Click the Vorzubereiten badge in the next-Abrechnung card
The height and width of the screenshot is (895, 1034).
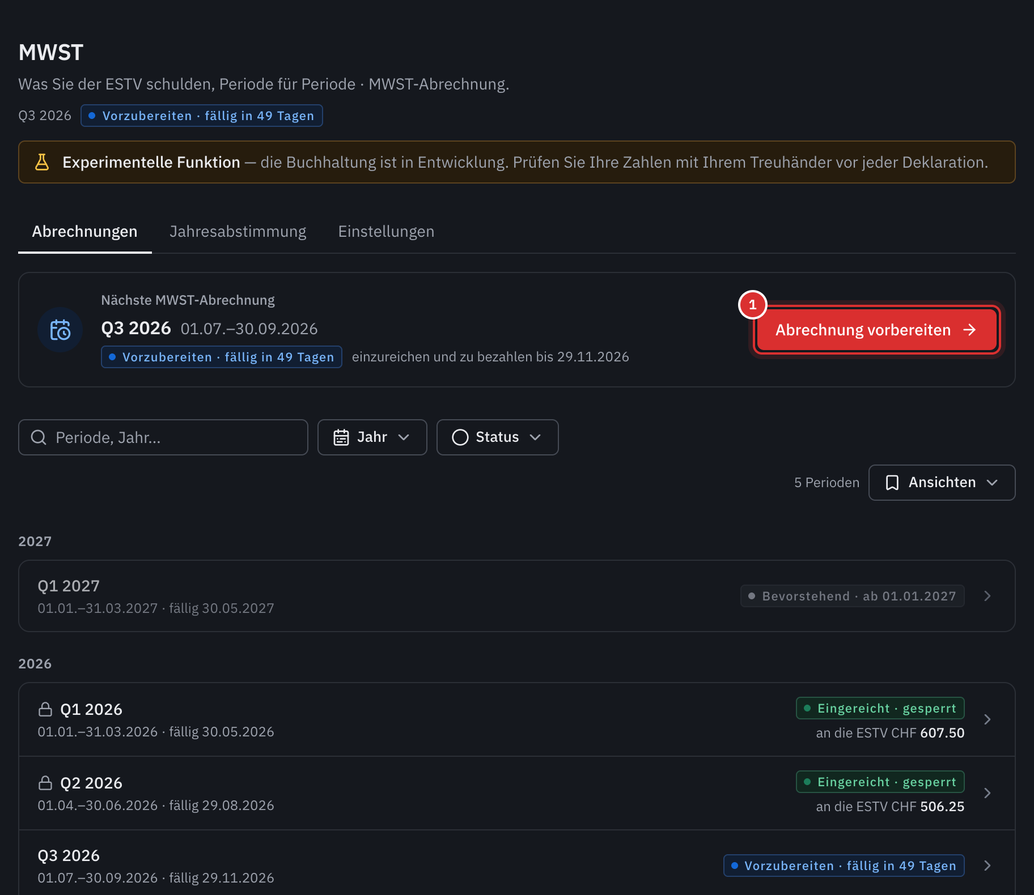pyautogui.click(x=222, y=357)
